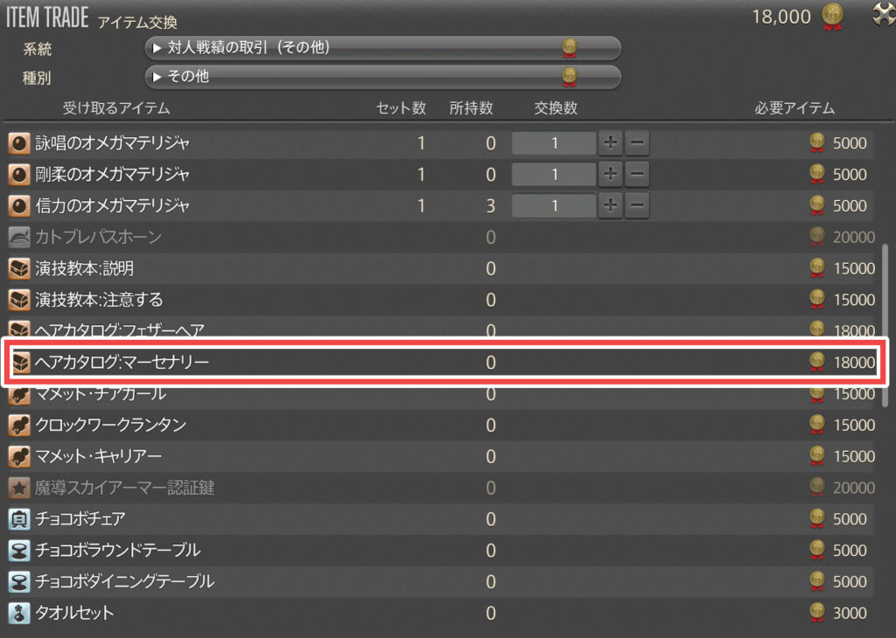Image resolution: width=896 pixels, height=638 pixels.
Task: Click the 信力のオメガマテリジャ materia icon
Action: pyautogui.click(x=19, y=205)
